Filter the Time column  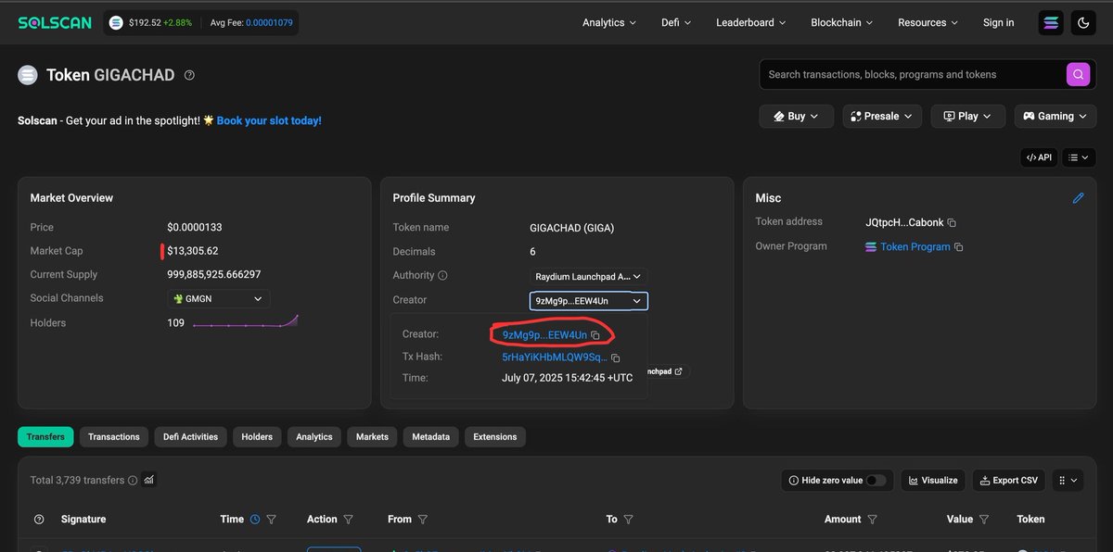271,520
